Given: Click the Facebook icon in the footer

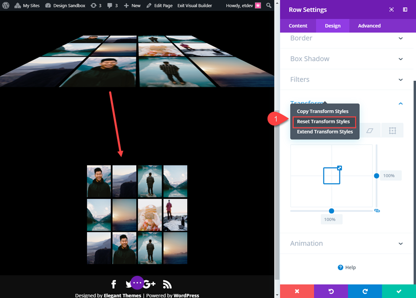Looking at the screenshot, I should (113, 284).
